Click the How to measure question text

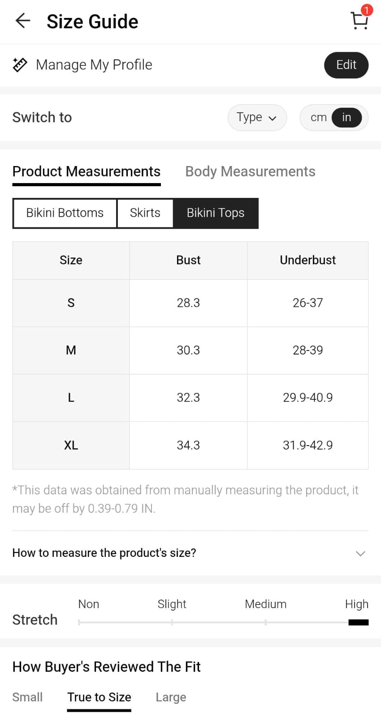coord(104,553)
